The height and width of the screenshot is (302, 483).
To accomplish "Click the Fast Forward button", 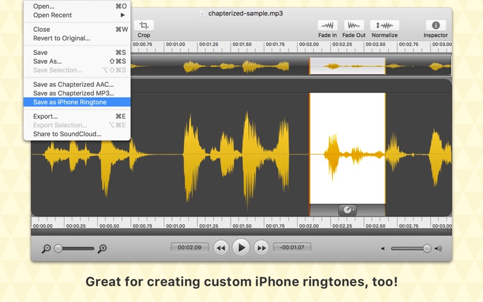I will point(261,248).
